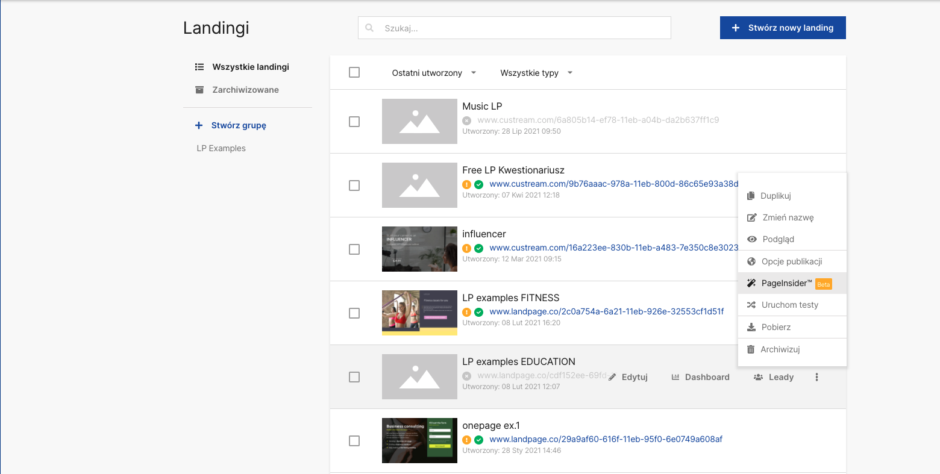Select the LP examples FITNESS checkbox
Image resolution: width=940 pixels, height=474 pixels.
coord(354,313)
